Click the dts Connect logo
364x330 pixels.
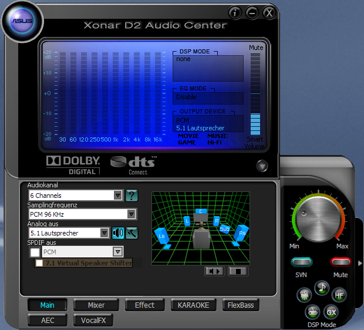[x=133, y=166]
